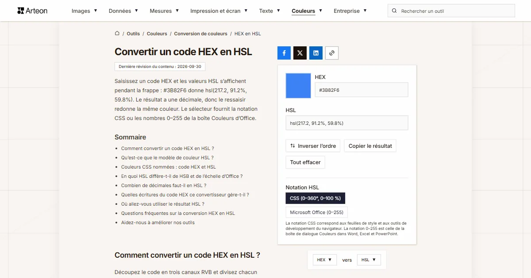The width and height of the screenshot is (531, 278).
Task: Click the HSL result field
Action: point(347,123)
